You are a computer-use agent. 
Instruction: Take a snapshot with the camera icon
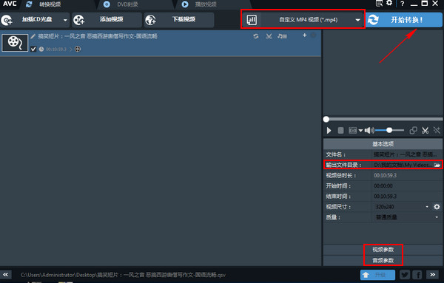coord(352,130)
